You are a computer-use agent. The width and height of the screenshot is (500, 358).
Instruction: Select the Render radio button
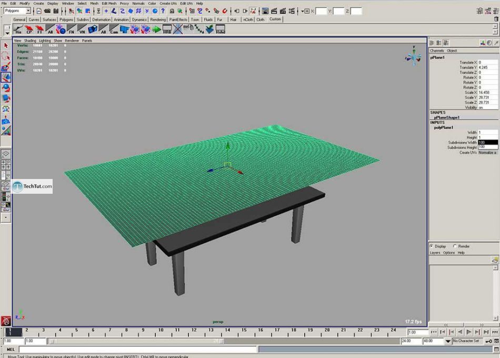point(455,246)
